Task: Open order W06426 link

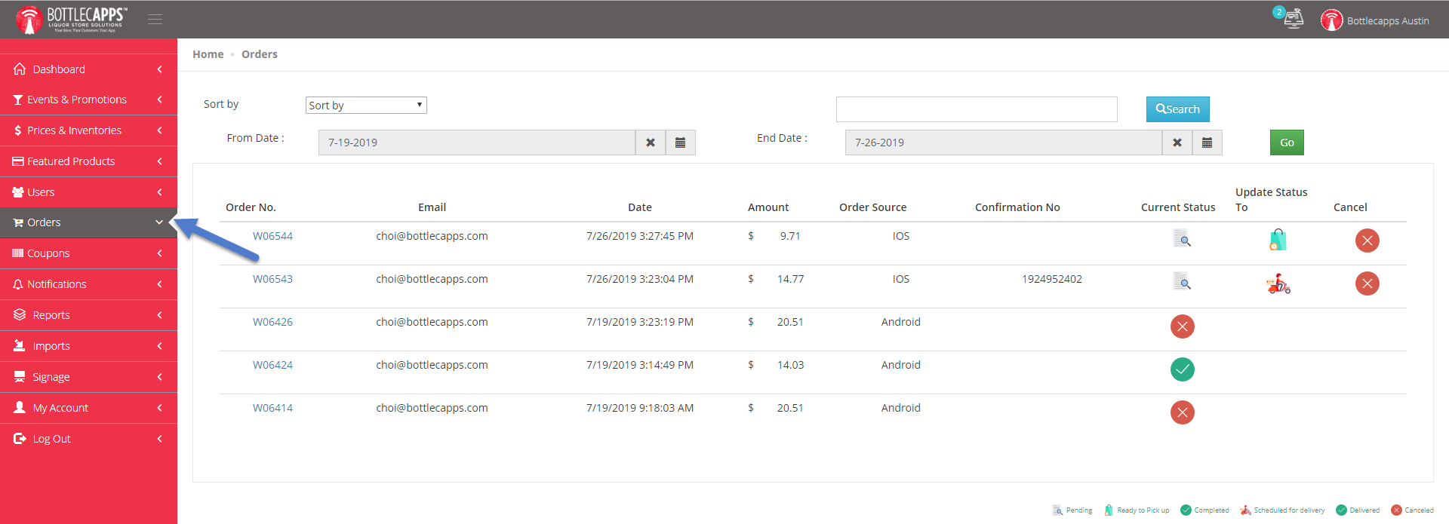Action: [272, 322]
